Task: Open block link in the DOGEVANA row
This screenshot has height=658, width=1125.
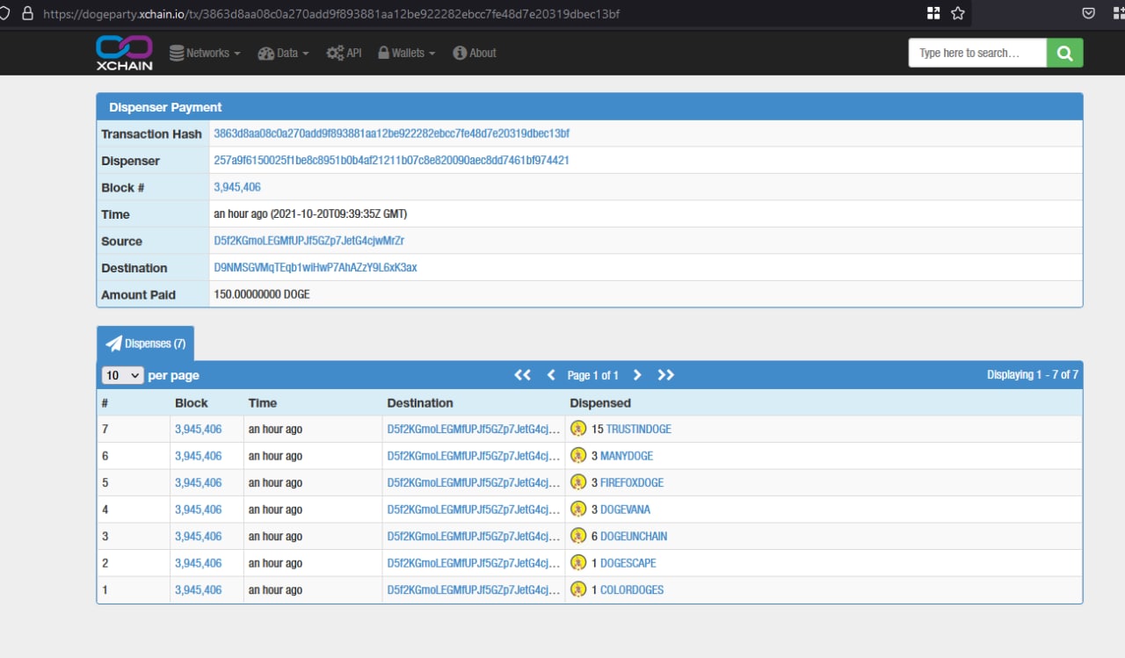Action: point(199,509)
